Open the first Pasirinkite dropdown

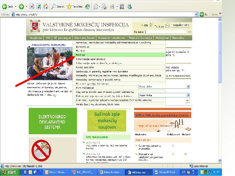[x=164, y=86]
